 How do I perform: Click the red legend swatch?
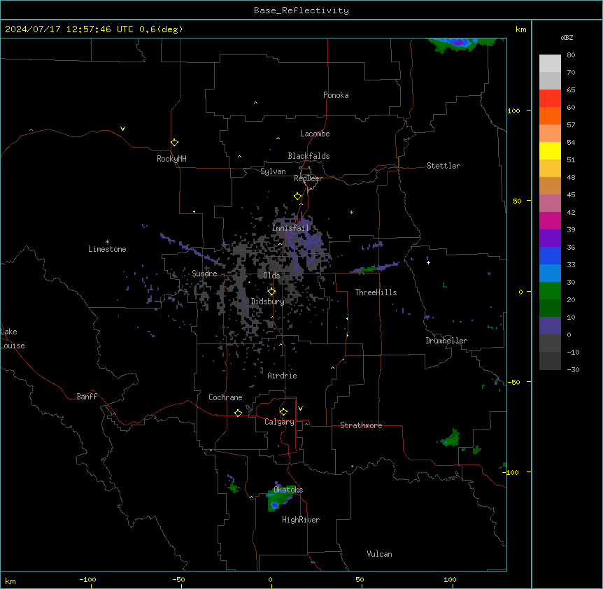[x=550, y=99]
